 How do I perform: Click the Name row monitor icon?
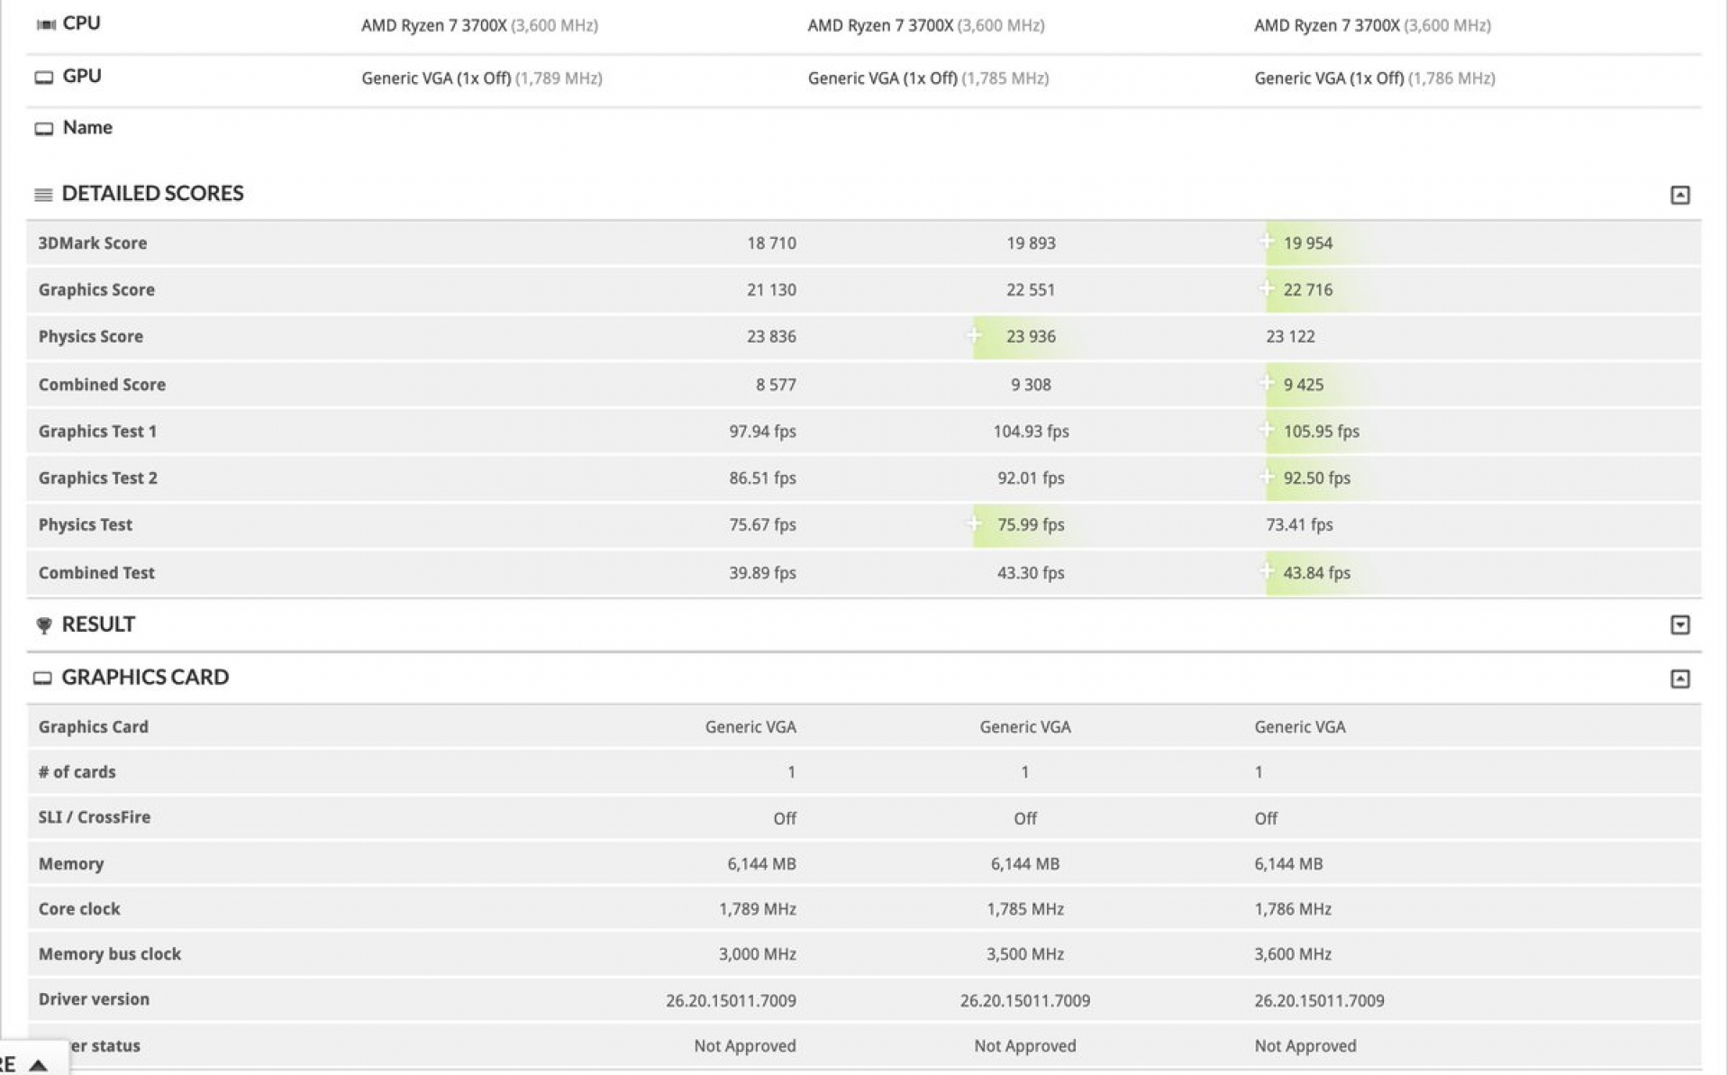pos(44,129)
